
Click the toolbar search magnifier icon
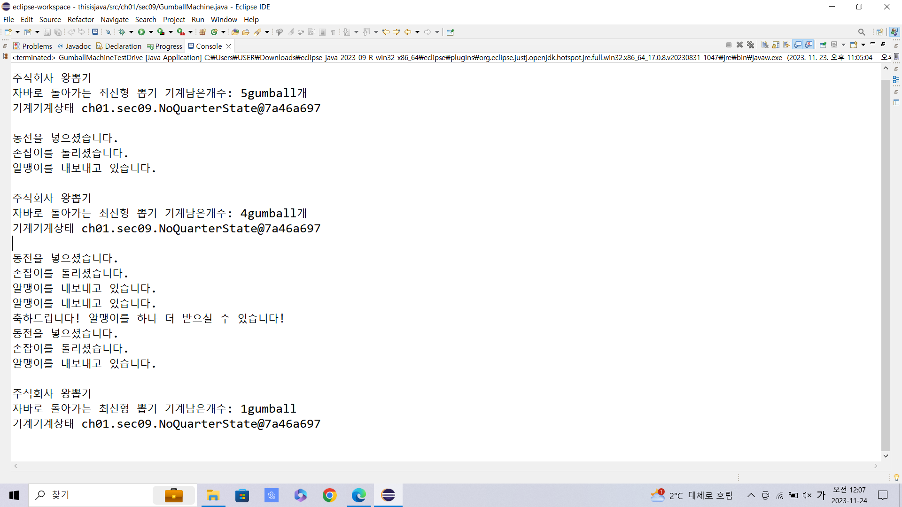pyautogui.click(x=861, y=32)
